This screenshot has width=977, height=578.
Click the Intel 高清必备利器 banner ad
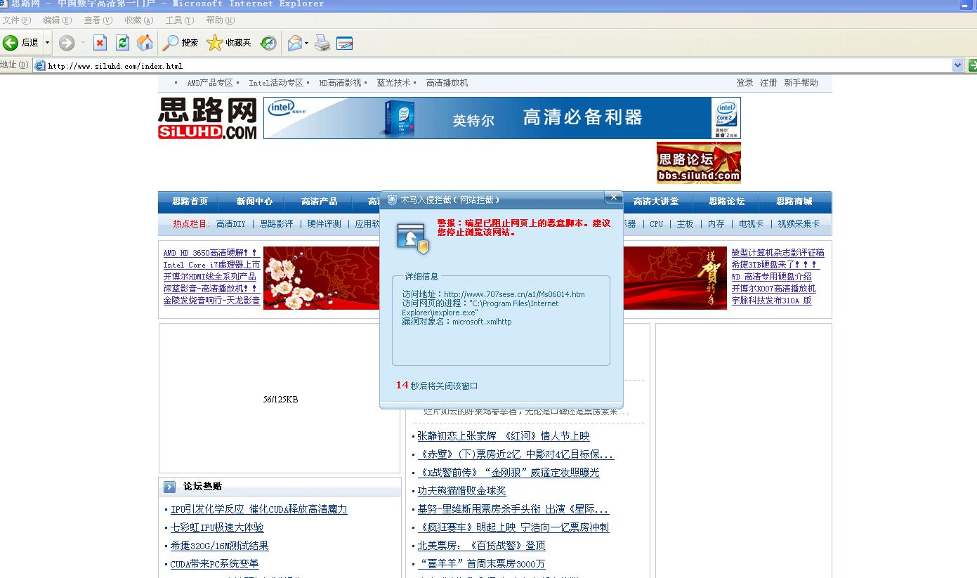click(x=501, y=118)
